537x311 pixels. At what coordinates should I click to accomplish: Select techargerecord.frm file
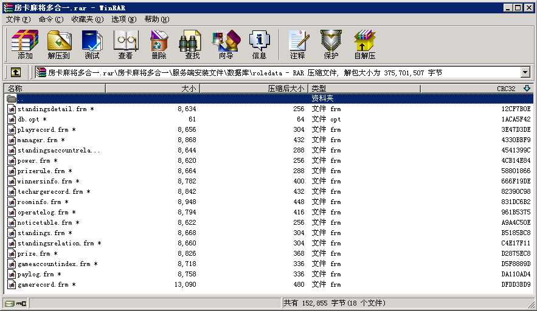point(54,191)
